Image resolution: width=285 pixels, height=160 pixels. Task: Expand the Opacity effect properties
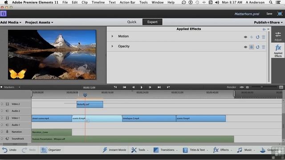click(112, 46)
